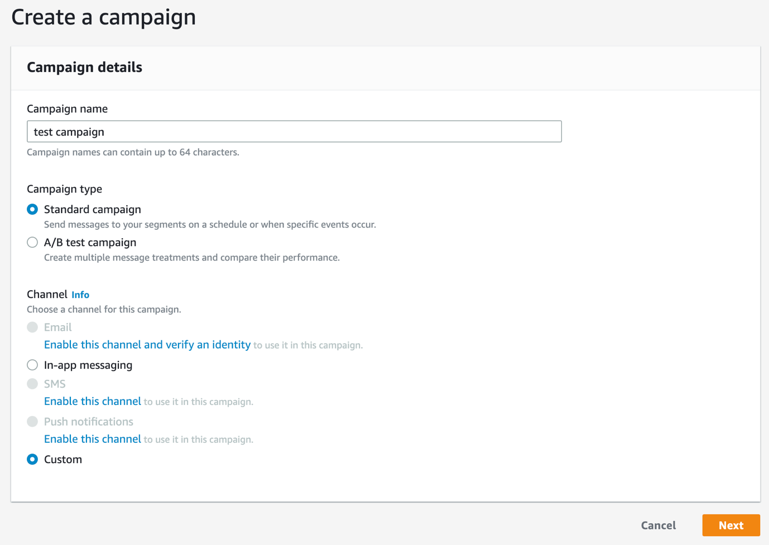
Task: Select the In-app messaging channel
Action: tap(32, 365)
